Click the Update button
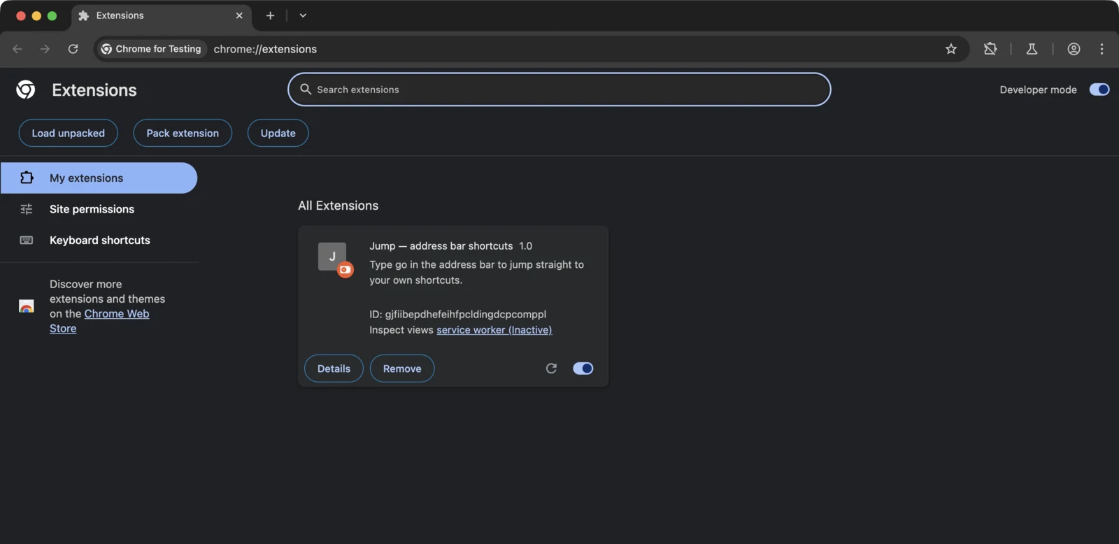 coord(278,133)
